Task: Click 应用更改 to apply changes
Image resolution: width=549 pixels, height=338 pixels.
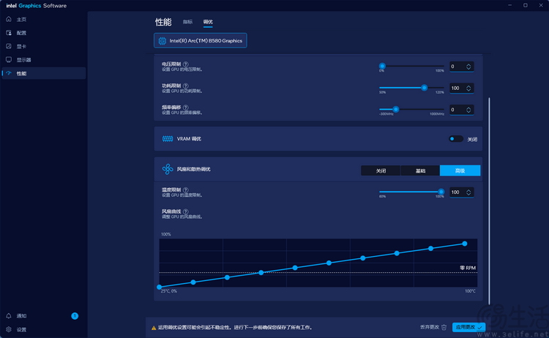Action: pos(468,327)
